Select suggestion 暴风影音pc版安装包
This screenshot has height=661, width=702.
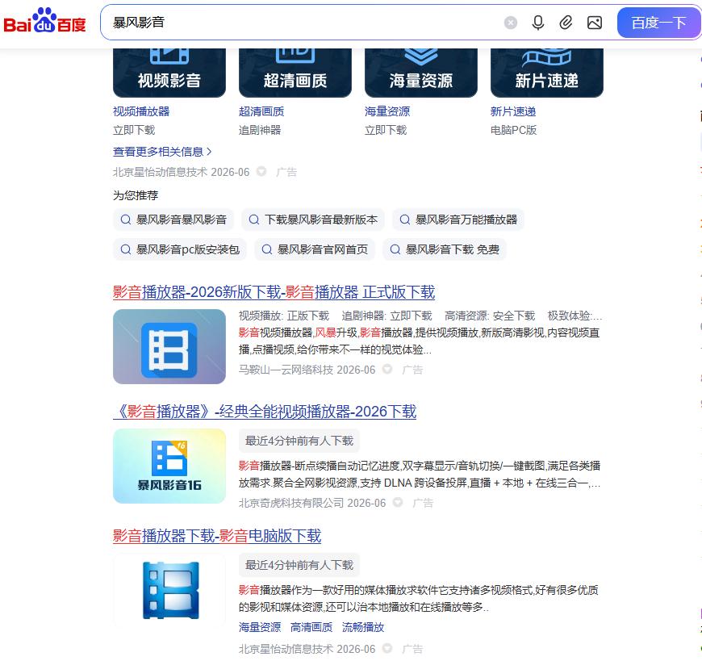coord(180,249)
